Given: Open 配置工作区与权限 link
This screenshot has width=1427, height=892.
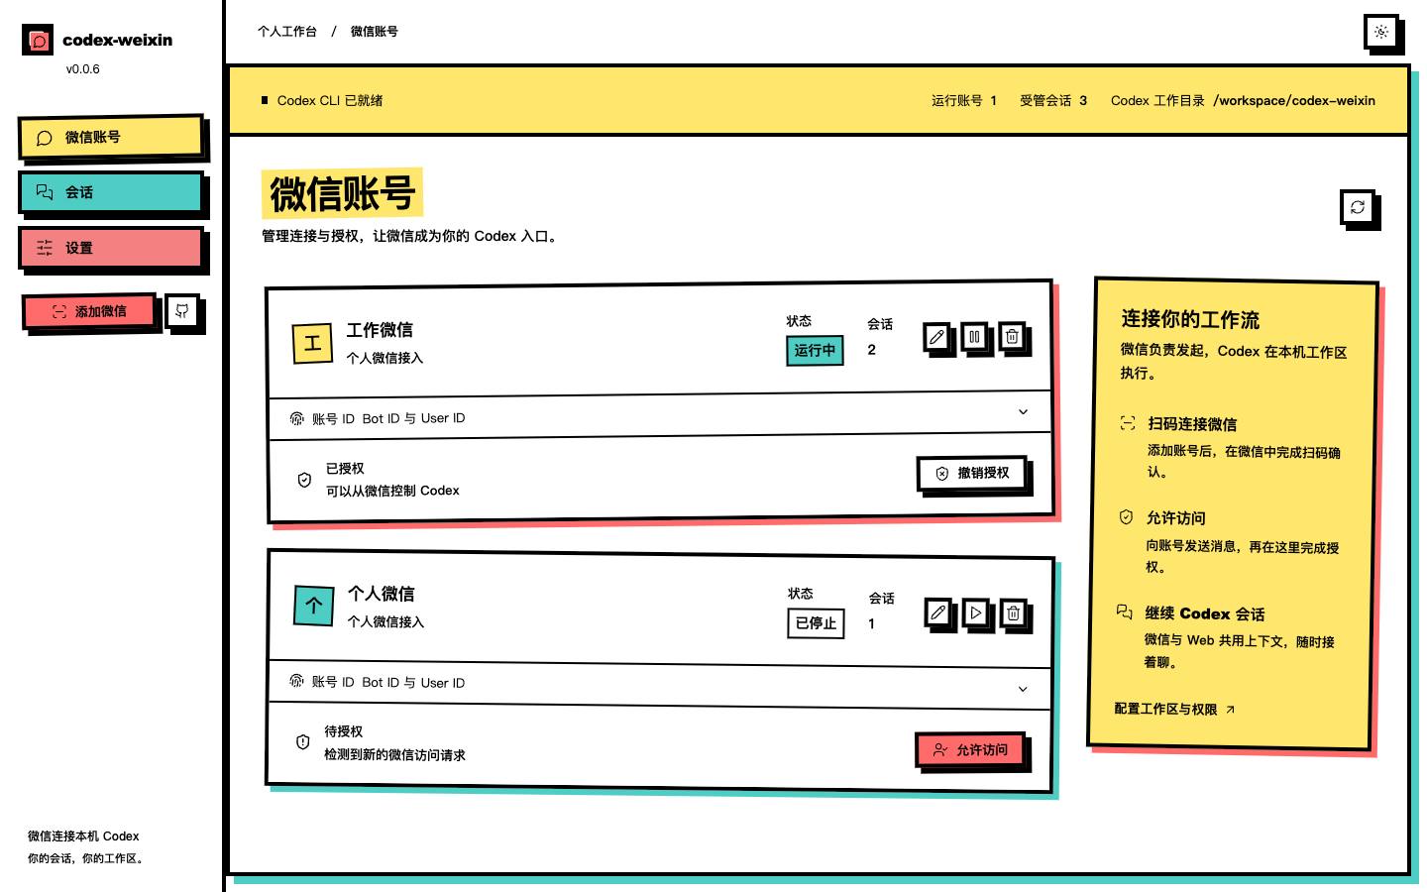Looking at the screenshot, I should pyautogui.click(x=1174, y=710).
